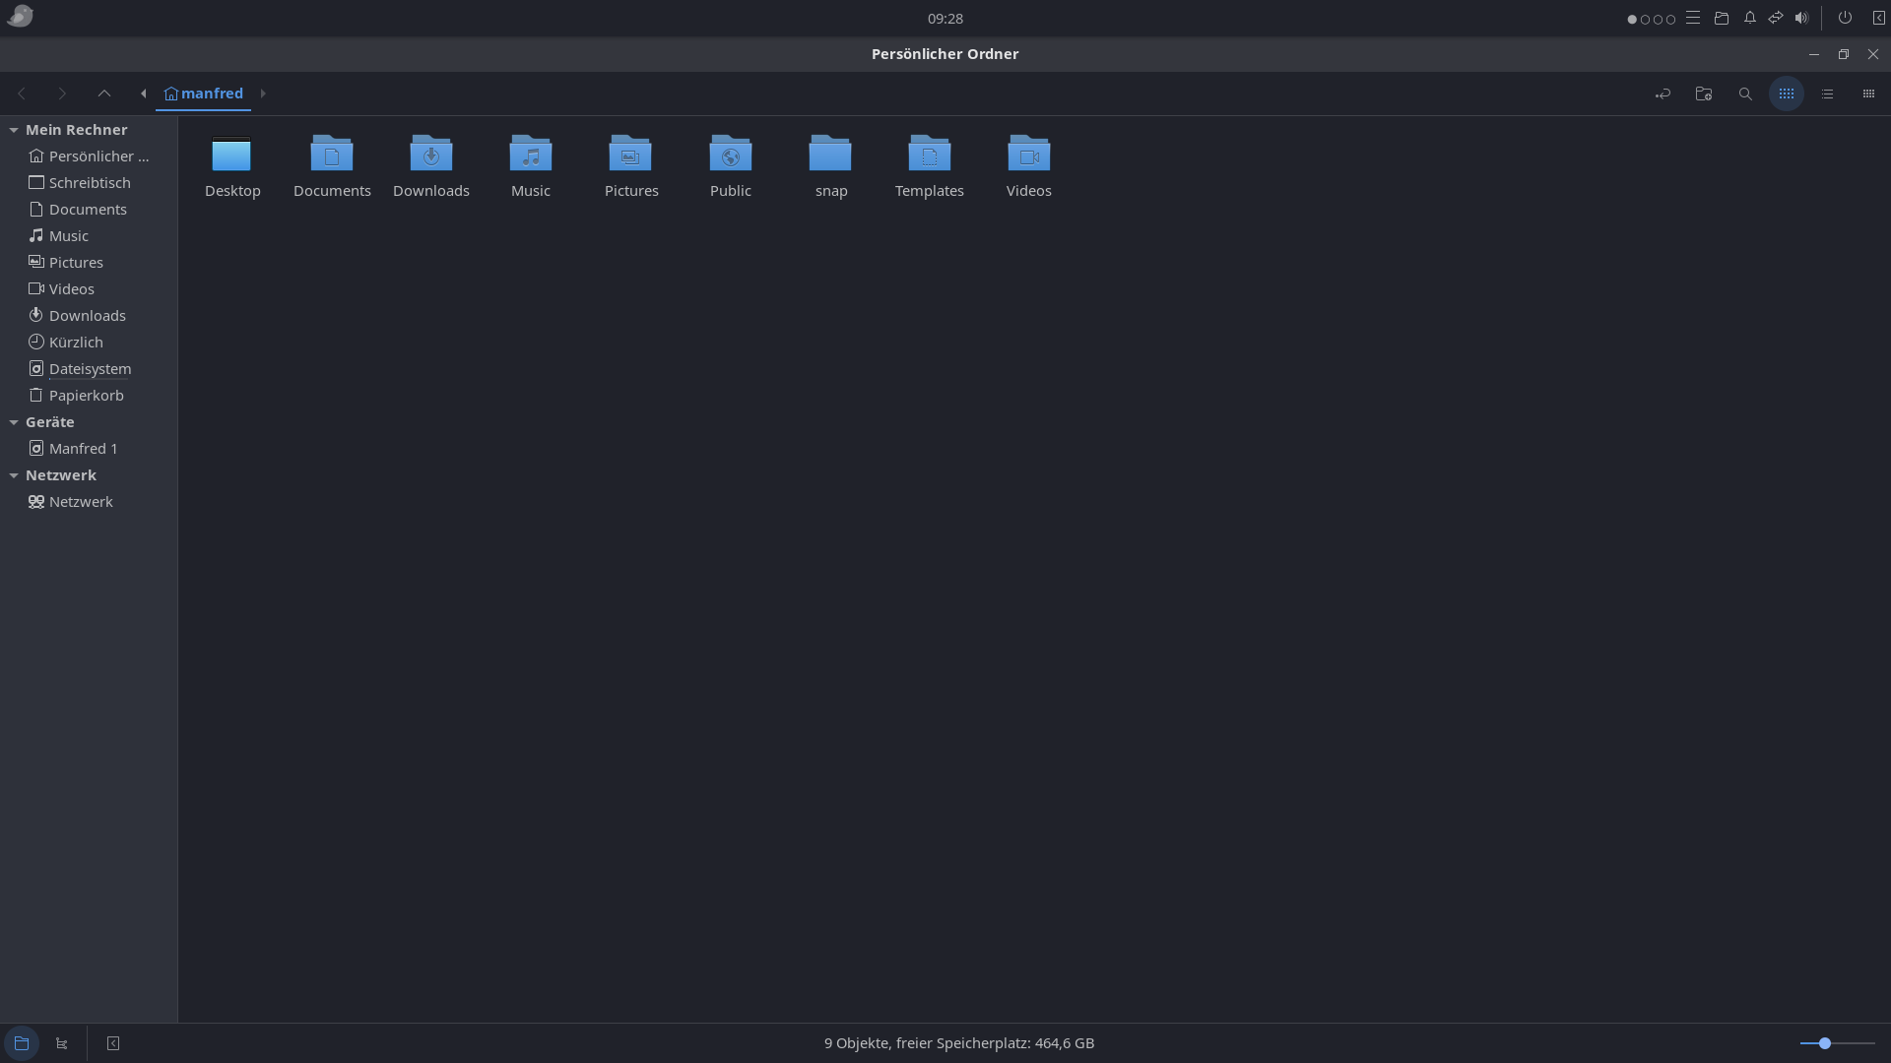Open the search tool
This screenshot has width=1891, height=1063.
(x=1745, y=94)
